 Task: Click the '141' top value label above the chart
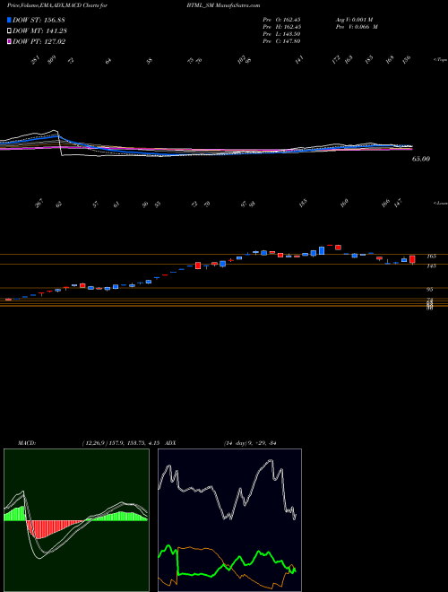(x=299, y=60)
